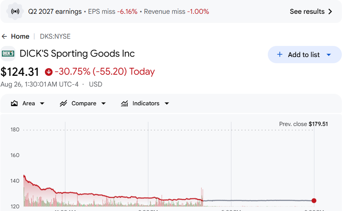
Task: Click the Prev. close $179.51 label
Action: (x=303, y=124)
